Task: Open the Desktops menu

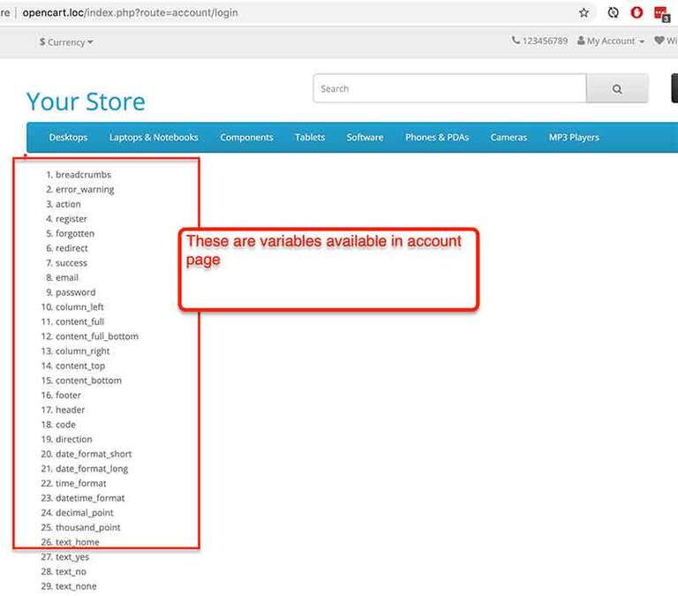Action: pos(68,137)
